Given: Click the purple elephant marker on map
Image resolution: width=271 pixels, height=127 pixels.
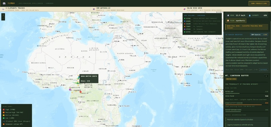Looking at the screenshot, I should [70, 89].
